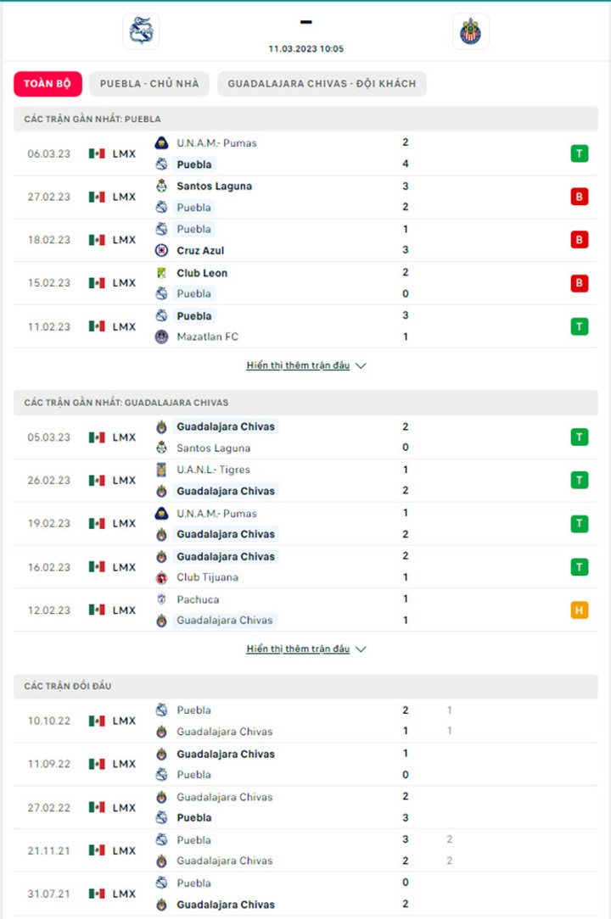This screenshot has height=919, width=611.
Task: Click the U.A.N.L.- Tigres logo icon
Action: click(x=161, y=470)
